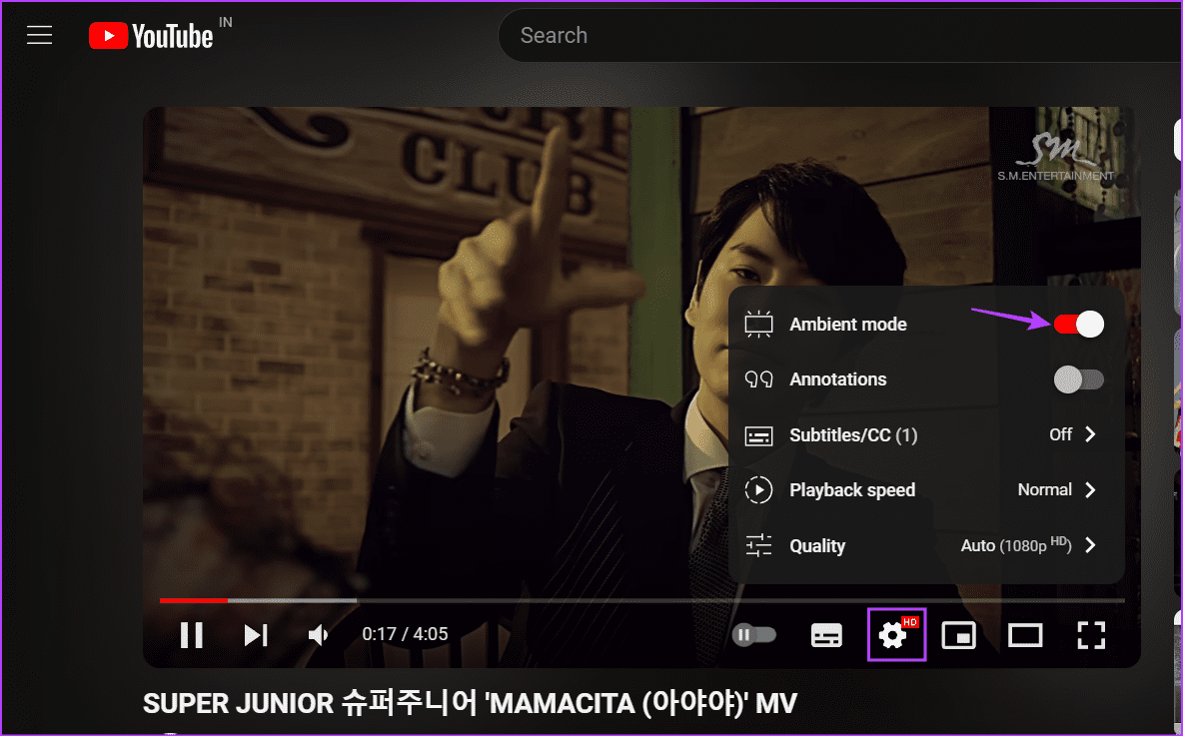Click the 'Off' subtitles value
Viewport: 1183px width, 736px height.
[1061, 434]
